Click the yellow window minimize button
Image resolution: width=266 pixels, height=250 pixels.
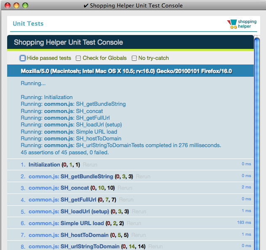(x=16, y=5)
